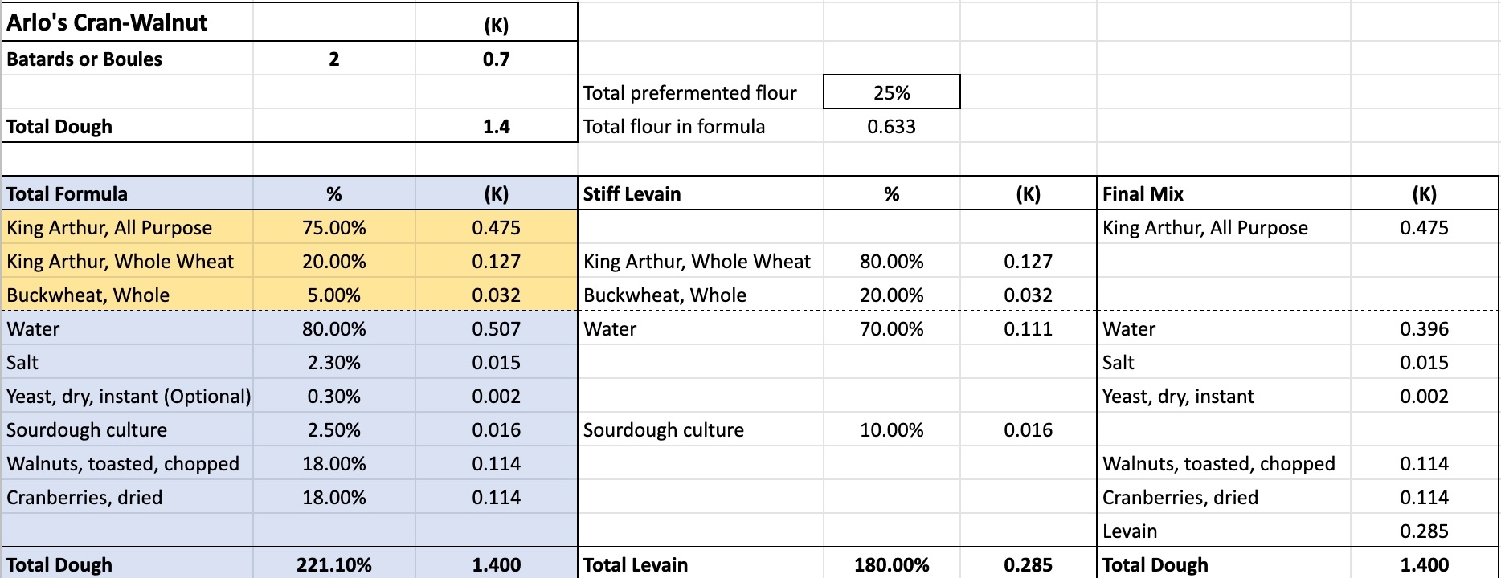Click the Total flour in formula value 0.633
This screenshot has height=578, width=1501.
891,127
